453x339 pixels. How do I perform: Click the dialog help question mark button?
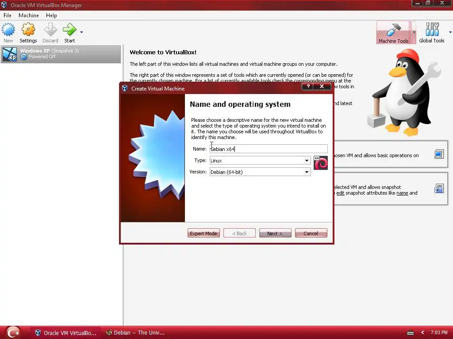308,86
